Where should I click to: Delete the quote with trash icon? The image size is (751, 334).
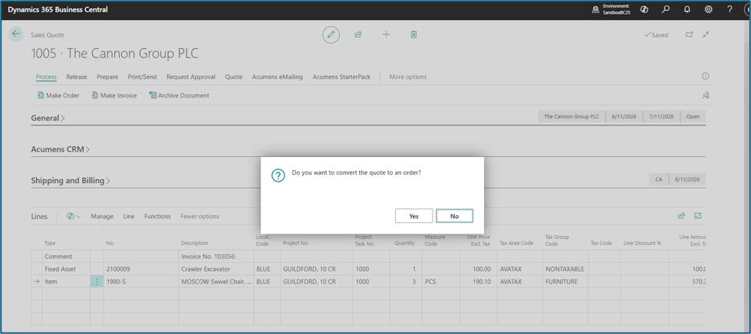point(413,35)
